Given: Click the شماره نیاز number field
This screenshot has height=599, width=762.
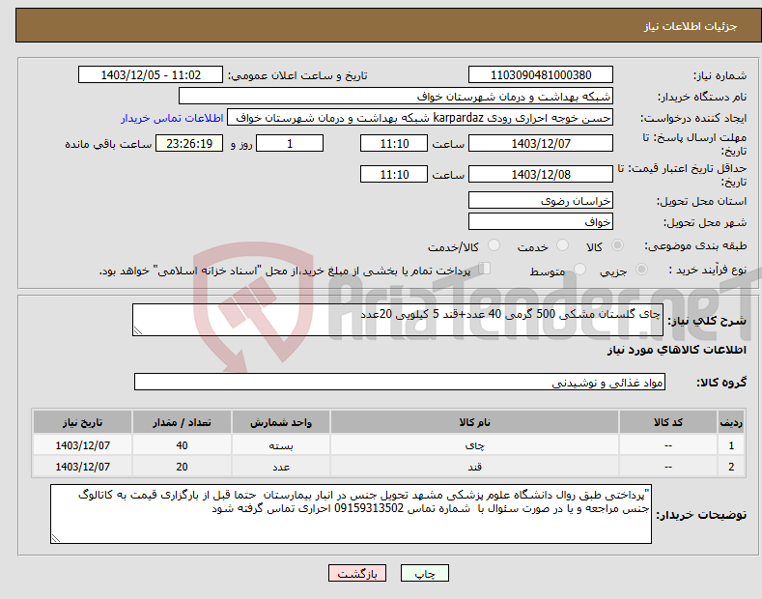Looking at the screenshot, I should click(541, 75).
